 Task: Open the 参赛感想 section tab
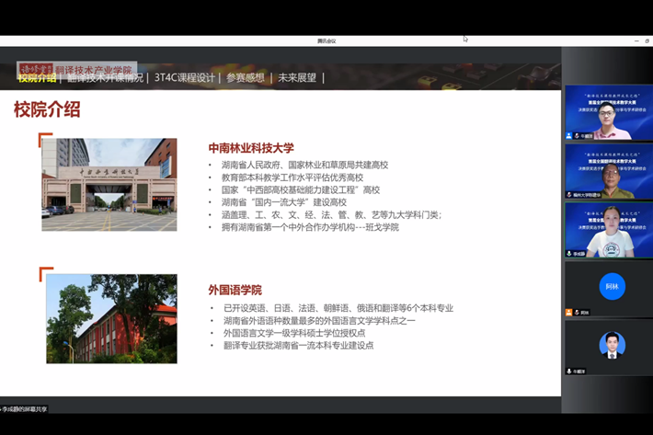(x=246, y=78)
